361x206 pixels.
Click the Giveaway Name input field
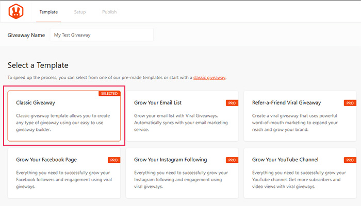pyautogui.click(x=102, y=35)
